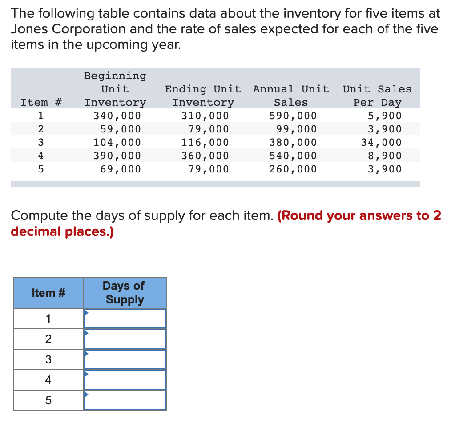Click the Days of Supply column header
Screen dimensions: 451x423
[x=125, y=292]
